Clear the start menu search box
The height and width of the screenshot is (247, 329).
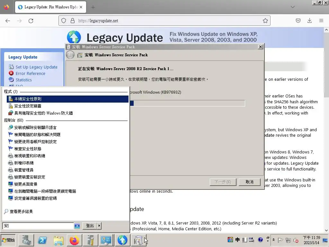tap(77, 226)
